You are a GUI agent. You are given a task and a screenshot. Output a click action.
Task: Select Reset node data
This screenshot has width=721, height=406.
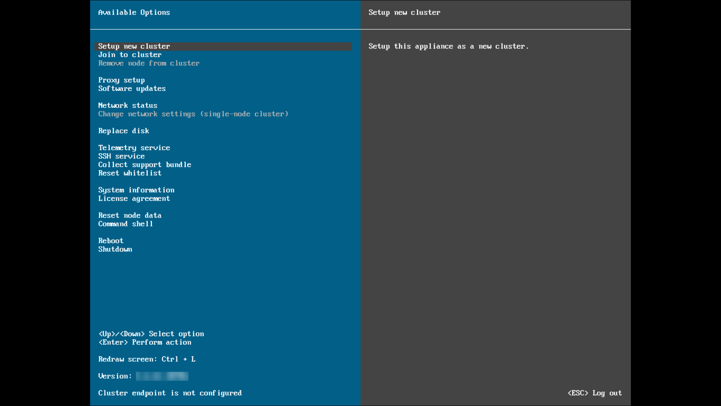click(130, 215)
